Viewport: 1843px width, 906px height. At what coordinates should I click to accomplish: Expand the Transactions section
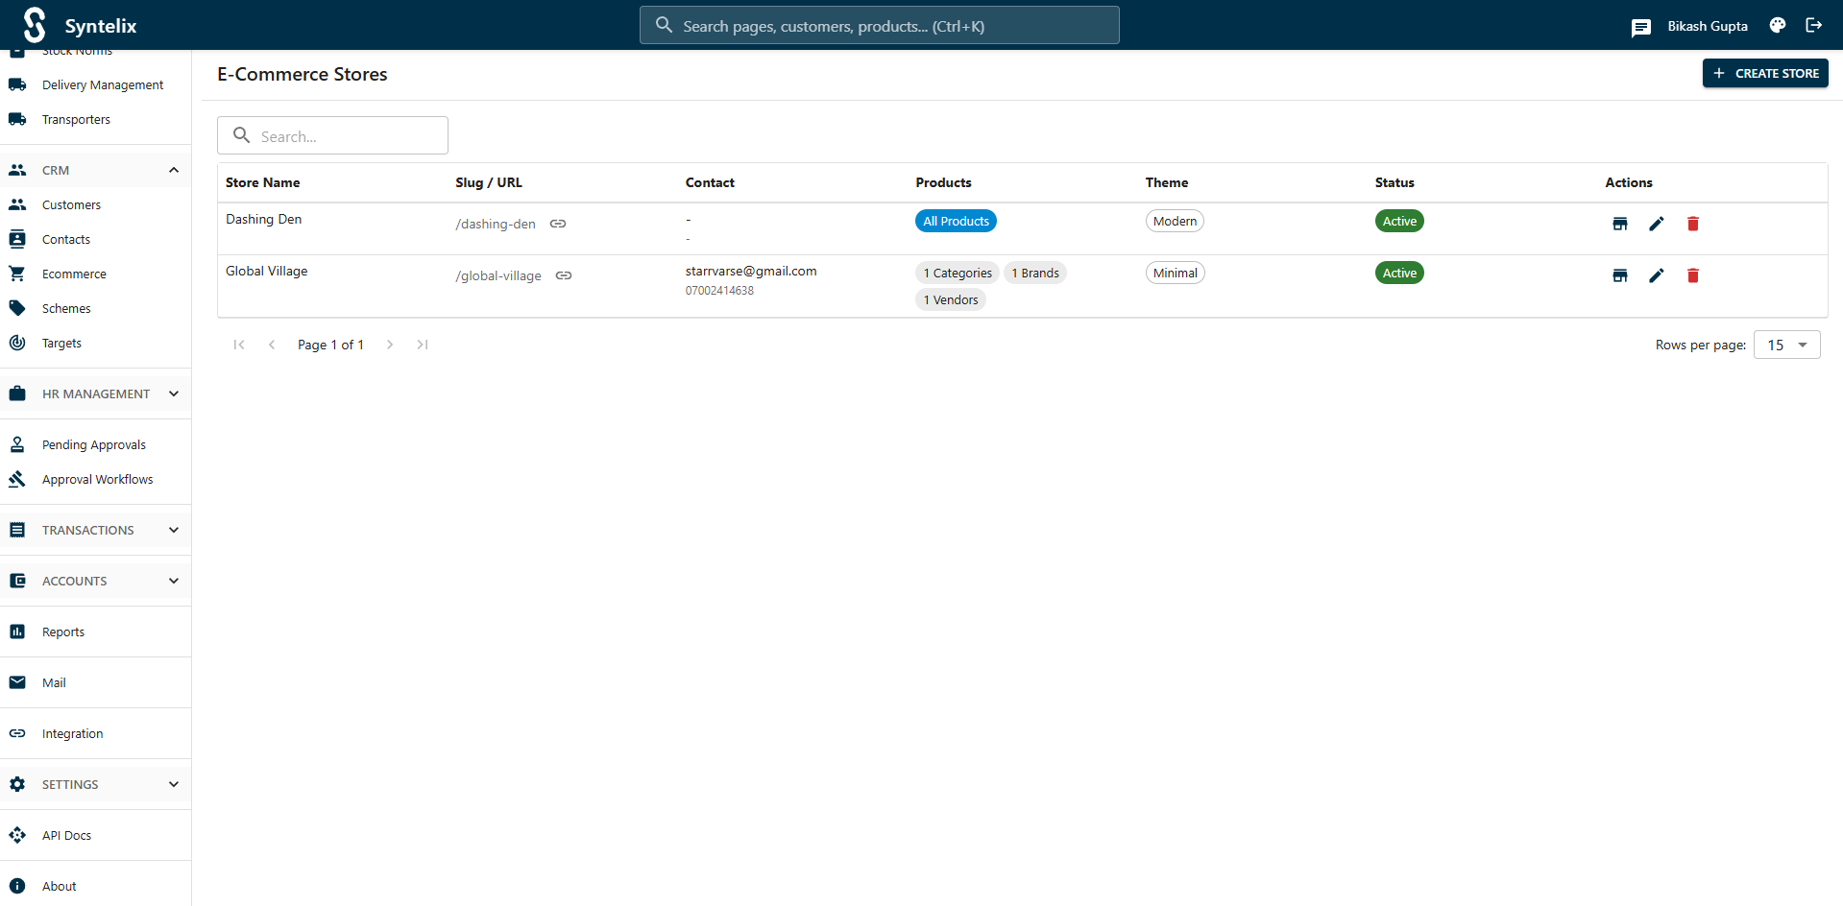click(174, 530)
